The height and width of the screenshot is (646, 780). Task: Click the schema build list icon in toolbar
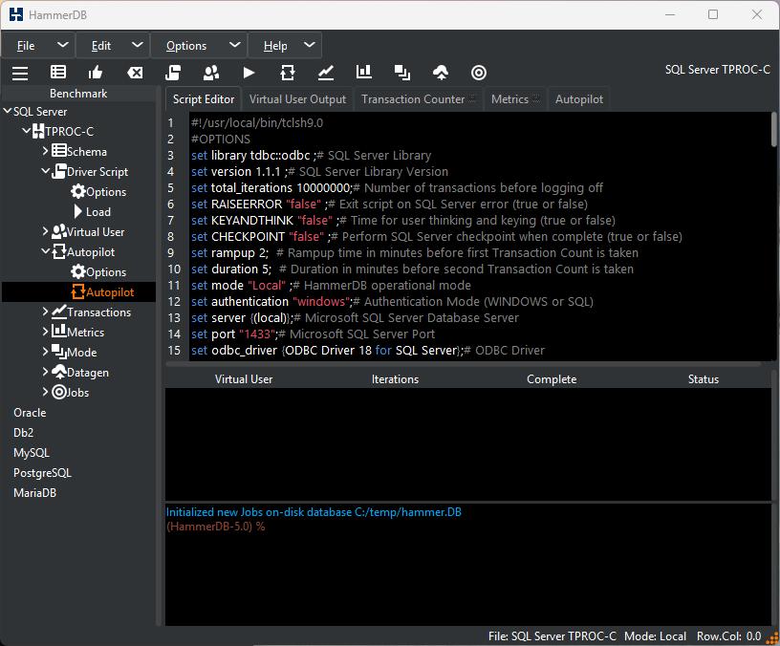[x=58, y=73]
